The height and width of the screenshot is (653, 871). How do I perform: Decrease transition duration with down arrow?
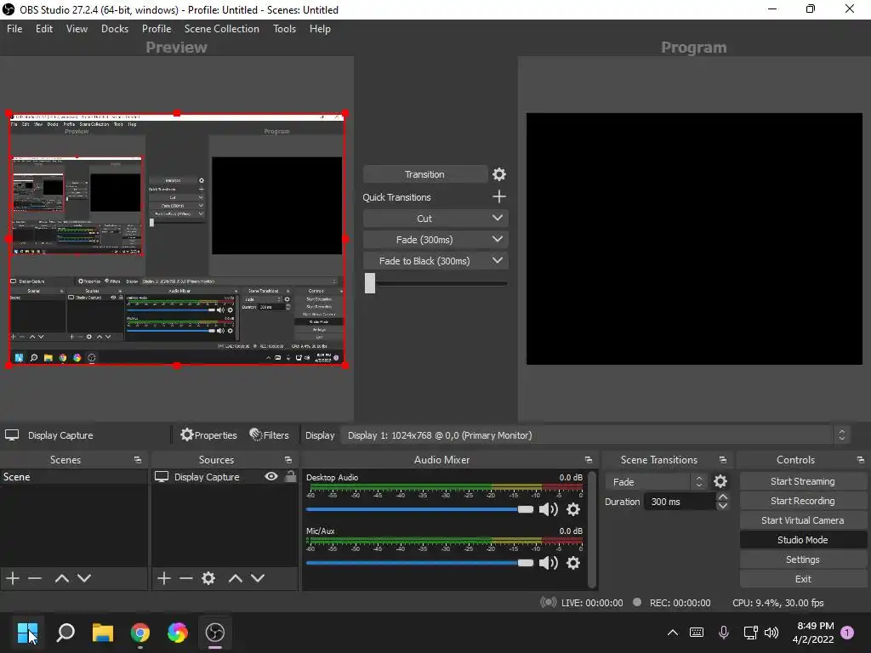pos(723,506)
